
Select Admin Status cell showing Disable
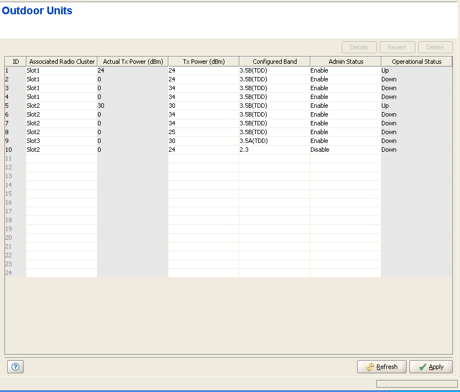tap(345, 150)
